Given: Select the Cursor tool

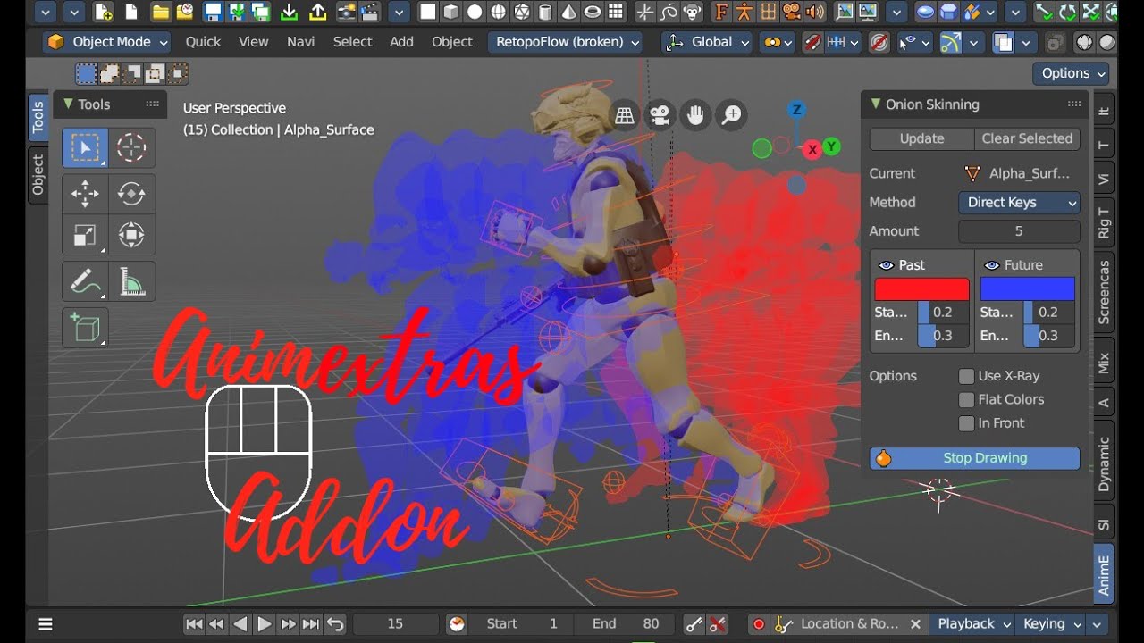Looking at the screenshot, I should tap(131, 148).
